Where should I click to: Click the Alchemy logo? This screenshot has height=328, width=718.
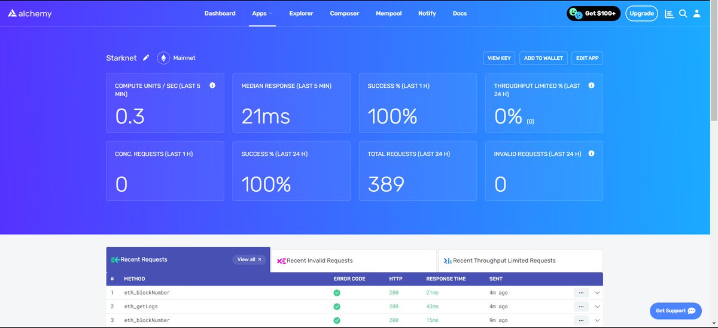[30, 13]
